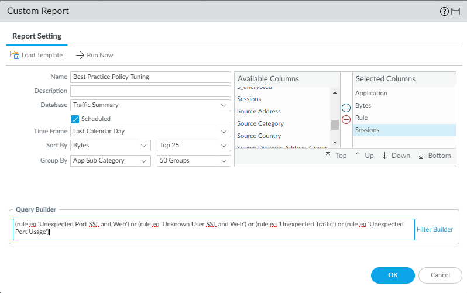
Task: Click the Load Template icon
Action: coord(15,55)
